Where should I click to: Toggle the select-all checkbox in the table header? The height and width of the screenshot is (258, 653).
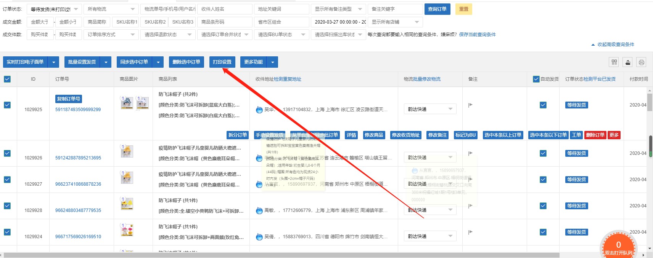[7, 79]
